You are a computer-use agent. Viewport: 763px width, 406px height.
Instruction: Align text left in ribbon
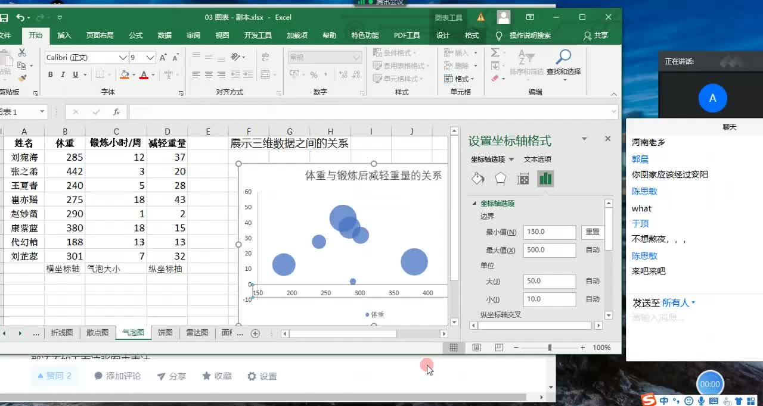[196, 75]
